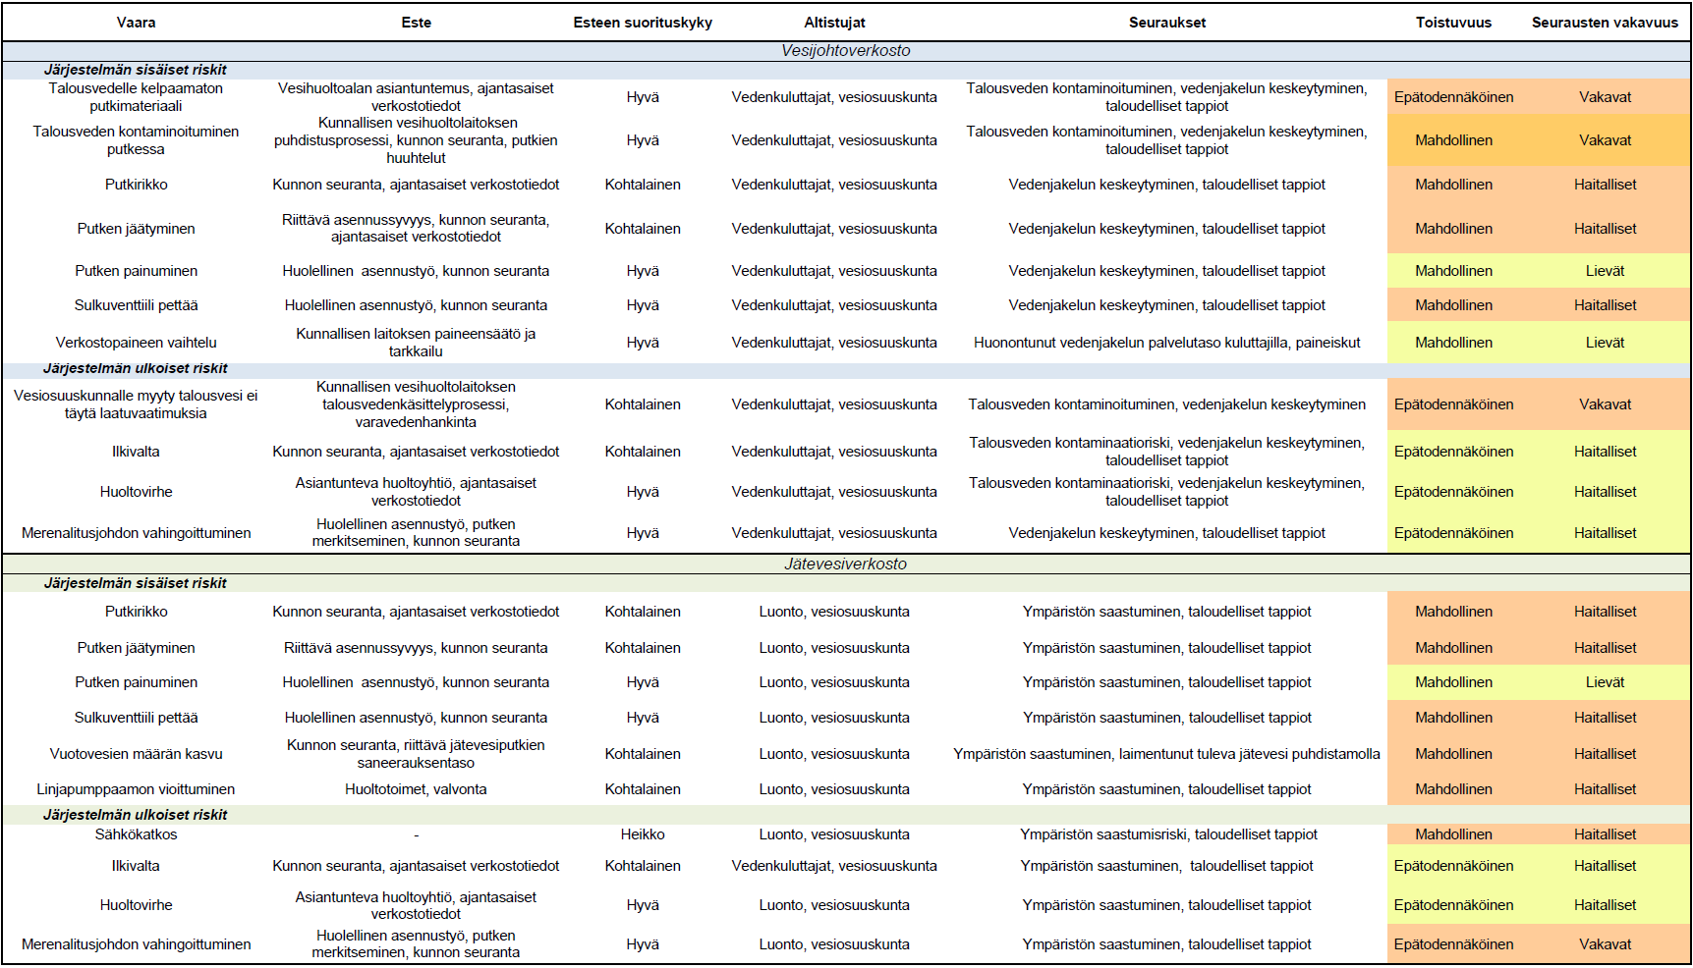Screen dimensions: 1693x968
Task: Click the 'Heikko' performance cell
Action: [643, 834]
